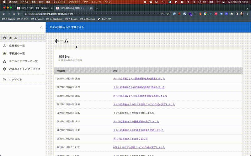Viewport: 251px width, 156px height.
Task: Click the 作成日時 column header
Action: (x=61, y=71)
